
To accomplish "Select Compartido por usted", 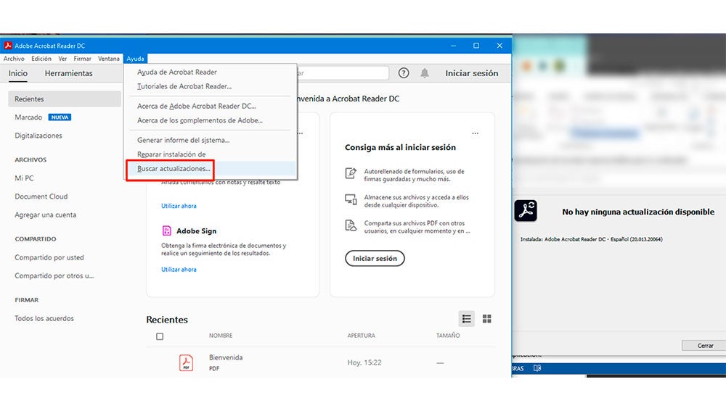I will coord(49,257).
